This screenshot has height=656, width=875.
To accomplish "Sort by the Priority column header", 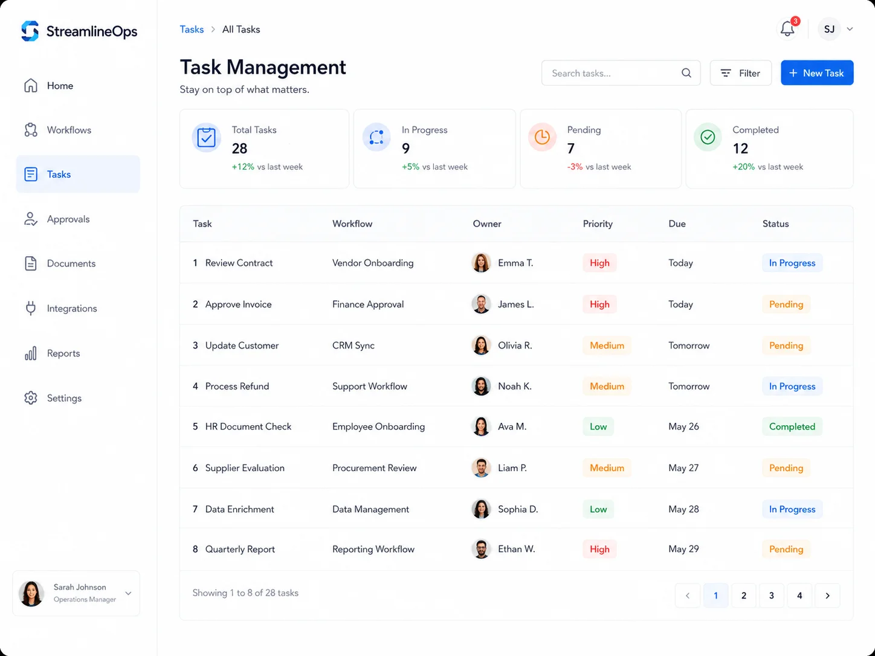I will coord(598,223).
